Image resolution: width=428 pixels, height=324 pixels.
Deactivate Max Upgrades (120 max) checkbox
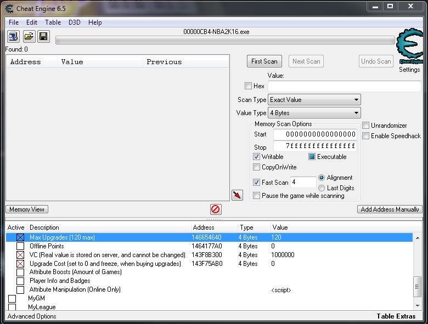coord(20,237)
